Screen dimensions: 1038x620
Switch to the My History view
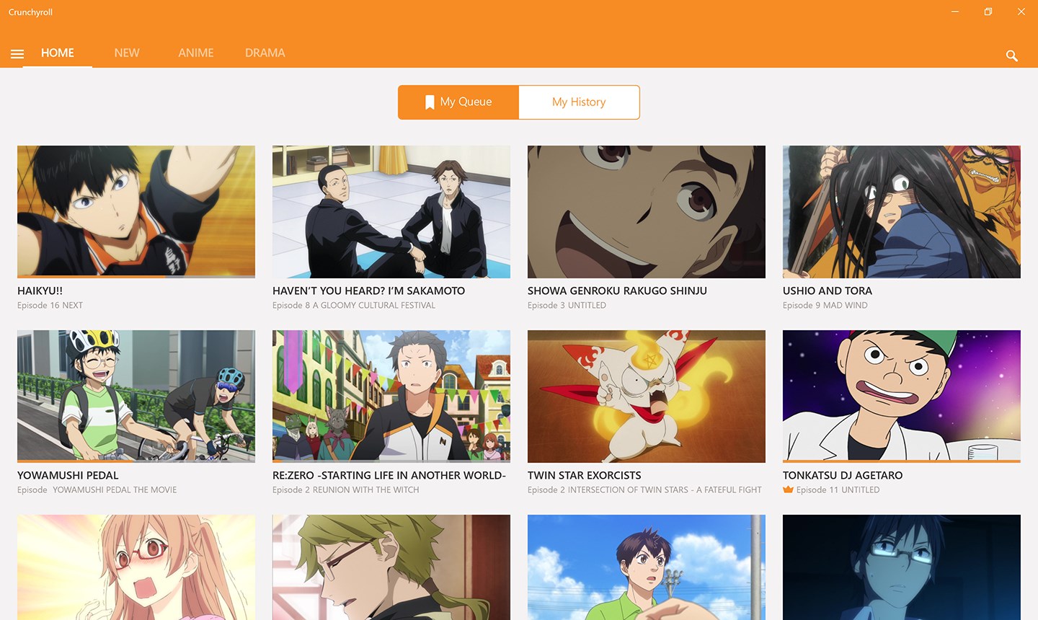point(579,102)
